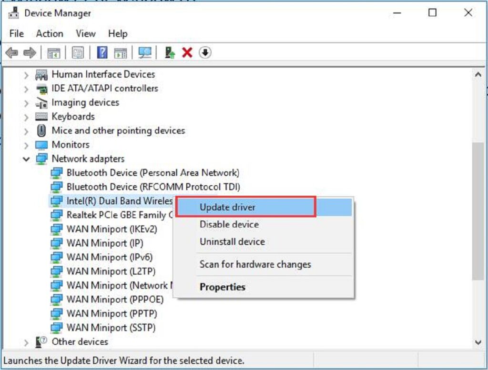Expand the Keyboards category
488x370 pixels.
pyautogui.click(x=26, y=117)
